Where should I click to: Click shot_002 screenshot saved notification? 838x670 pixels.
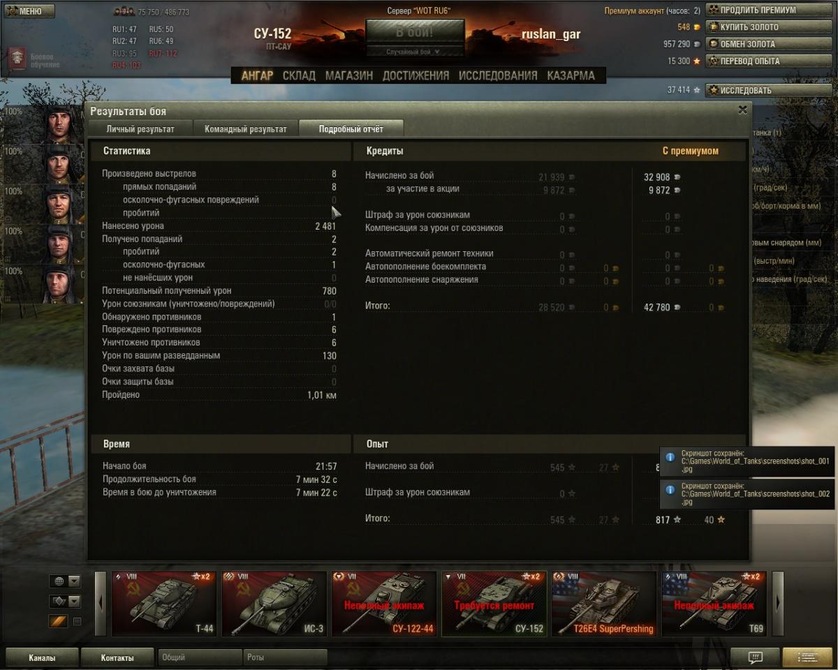point(747,494)
